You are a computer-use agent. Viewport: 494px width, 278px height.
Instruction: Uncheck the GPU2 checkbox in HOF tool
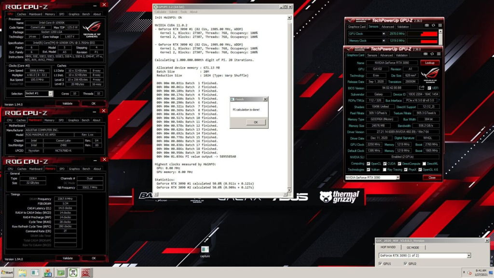(x=405, y=264)
